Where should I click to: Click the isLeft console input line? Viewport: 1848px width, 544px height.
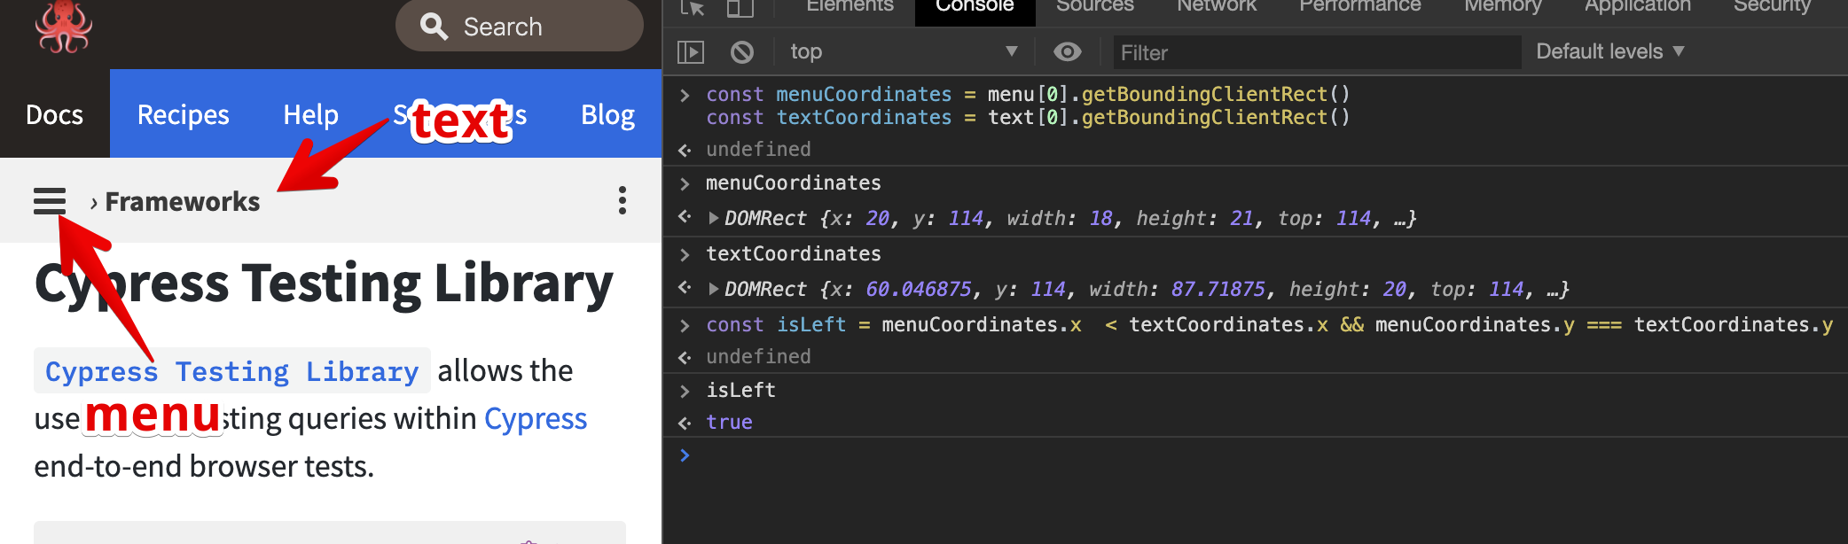[x=740, y=390]
